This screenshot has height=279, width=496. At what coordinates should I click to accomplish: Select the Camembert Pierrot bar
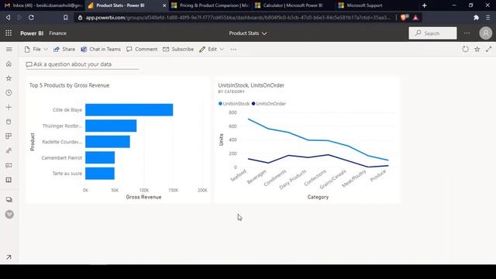click(100, 157)
